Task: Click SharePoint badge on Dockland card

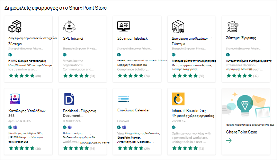Action: [x=65, y=127]
